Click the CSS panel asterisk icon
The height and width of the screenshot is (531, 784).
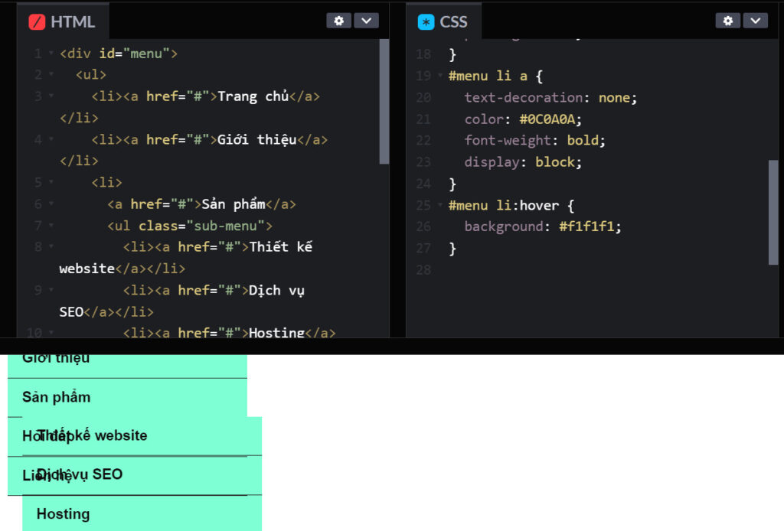pyautogui.click(x=426, y=21)
